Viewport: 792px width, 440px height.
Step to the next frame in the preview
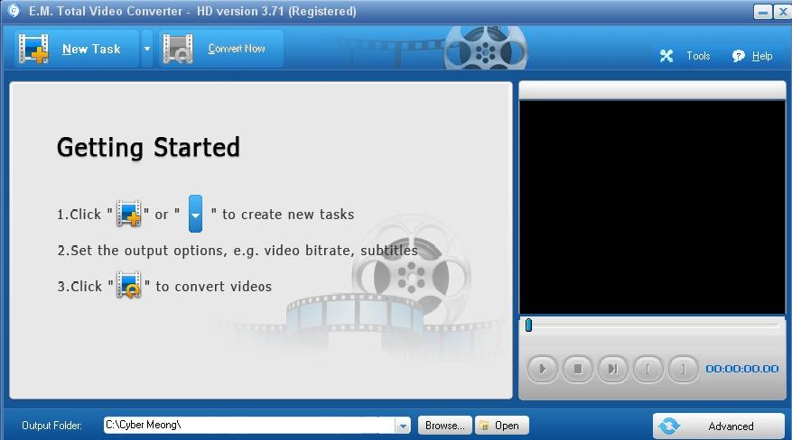612,369
